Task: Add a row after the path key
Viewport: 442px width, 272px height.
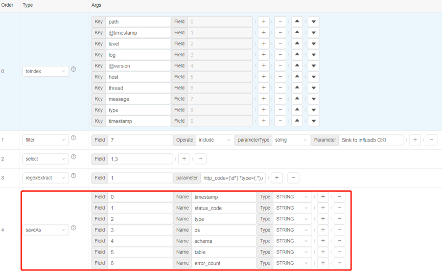Action: coord(264,21)
